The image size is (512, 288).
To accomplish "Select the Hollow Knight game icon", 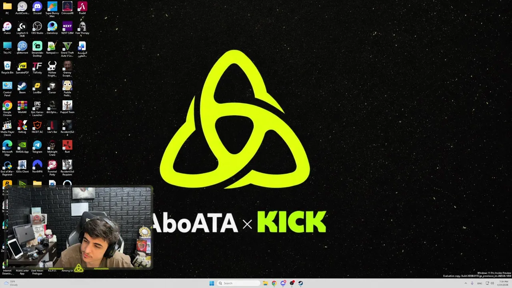I will pos(52,69).
